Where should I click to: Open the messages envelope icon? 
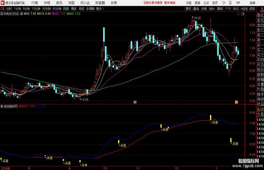(238, 3)
